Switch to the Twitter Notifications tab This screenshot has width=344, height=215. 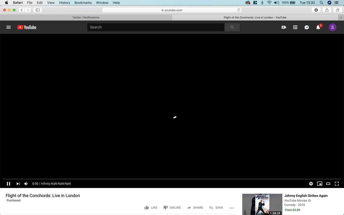tap(86, 17)
